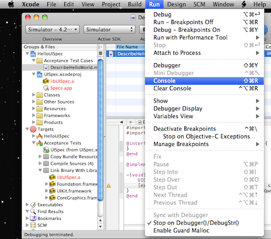Expand the Other Sources group
Screen dimensions: 271x239
(34, 102)
